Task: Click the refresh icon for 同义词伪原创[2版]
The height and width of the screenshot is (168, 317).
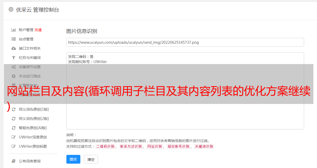Action: 14,119
